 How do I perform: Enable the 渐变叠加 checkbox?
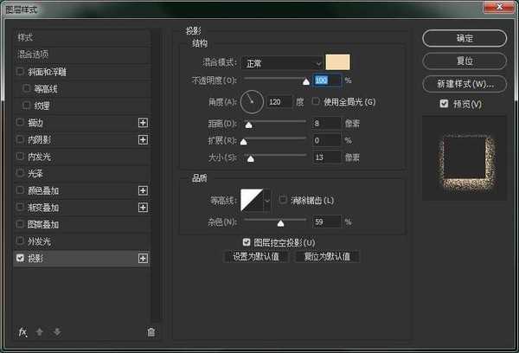click(20, 207)
